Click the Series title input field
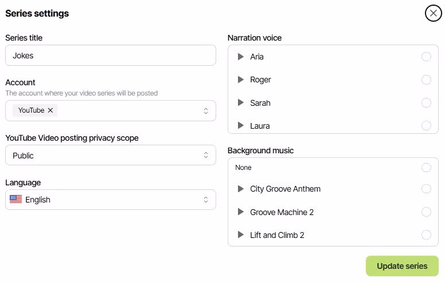This screenshot has width=445, height=282. (111, 55)
